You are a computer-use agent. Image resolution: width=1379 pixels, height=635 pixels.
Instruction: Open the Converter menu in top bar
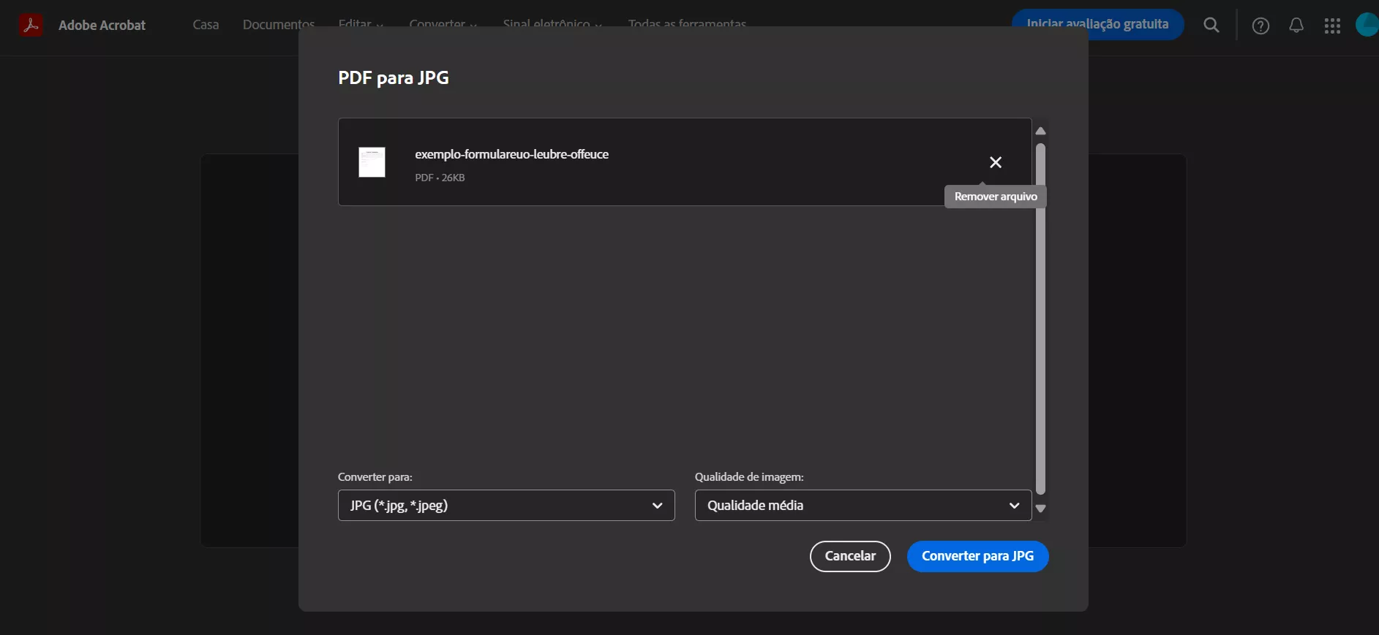point(443,23)
